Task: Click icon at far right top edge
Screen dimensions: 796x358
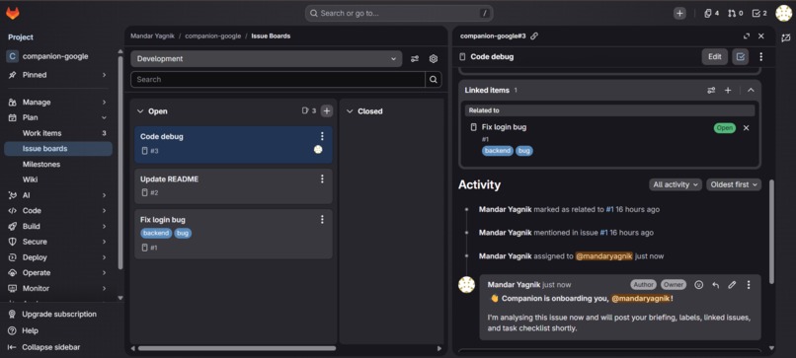Action: click(786, 38)
